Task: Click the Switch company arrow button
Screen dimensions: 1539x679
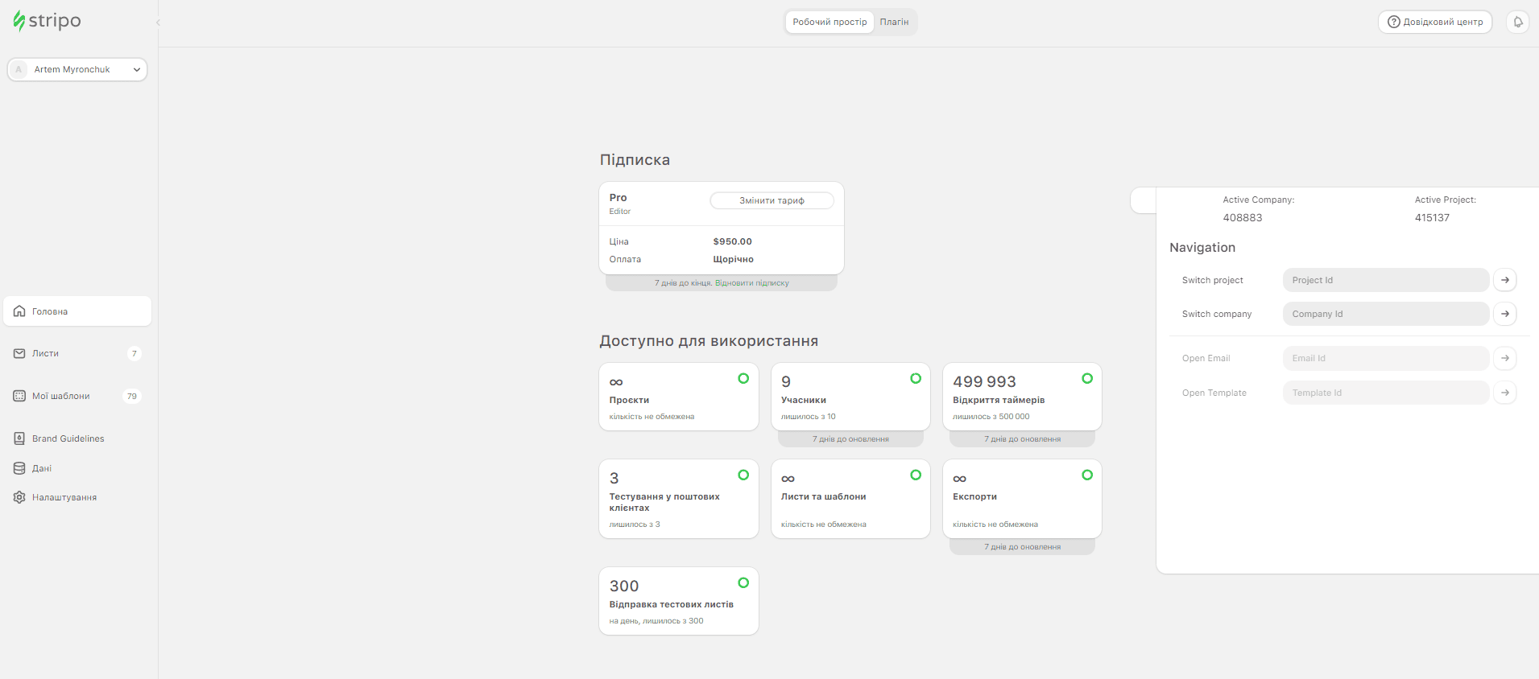Action: (1504, 314)
